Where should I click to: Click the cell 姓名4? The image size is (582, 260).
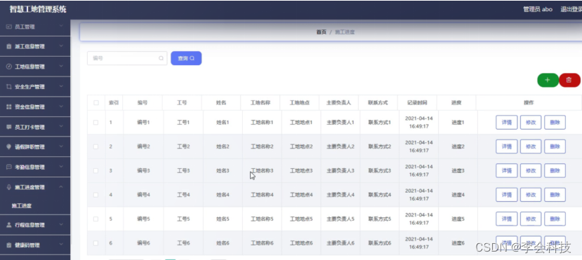tap(223, 195)
